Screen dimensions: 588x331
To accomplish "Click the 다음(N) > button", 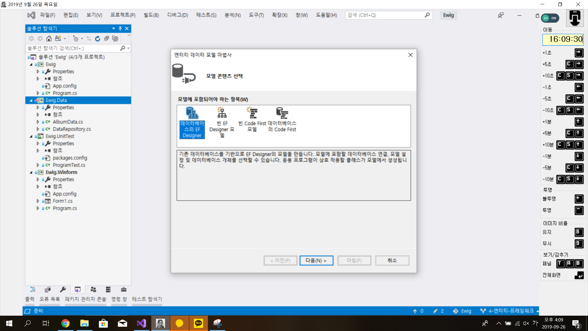I will click(316, 261).
